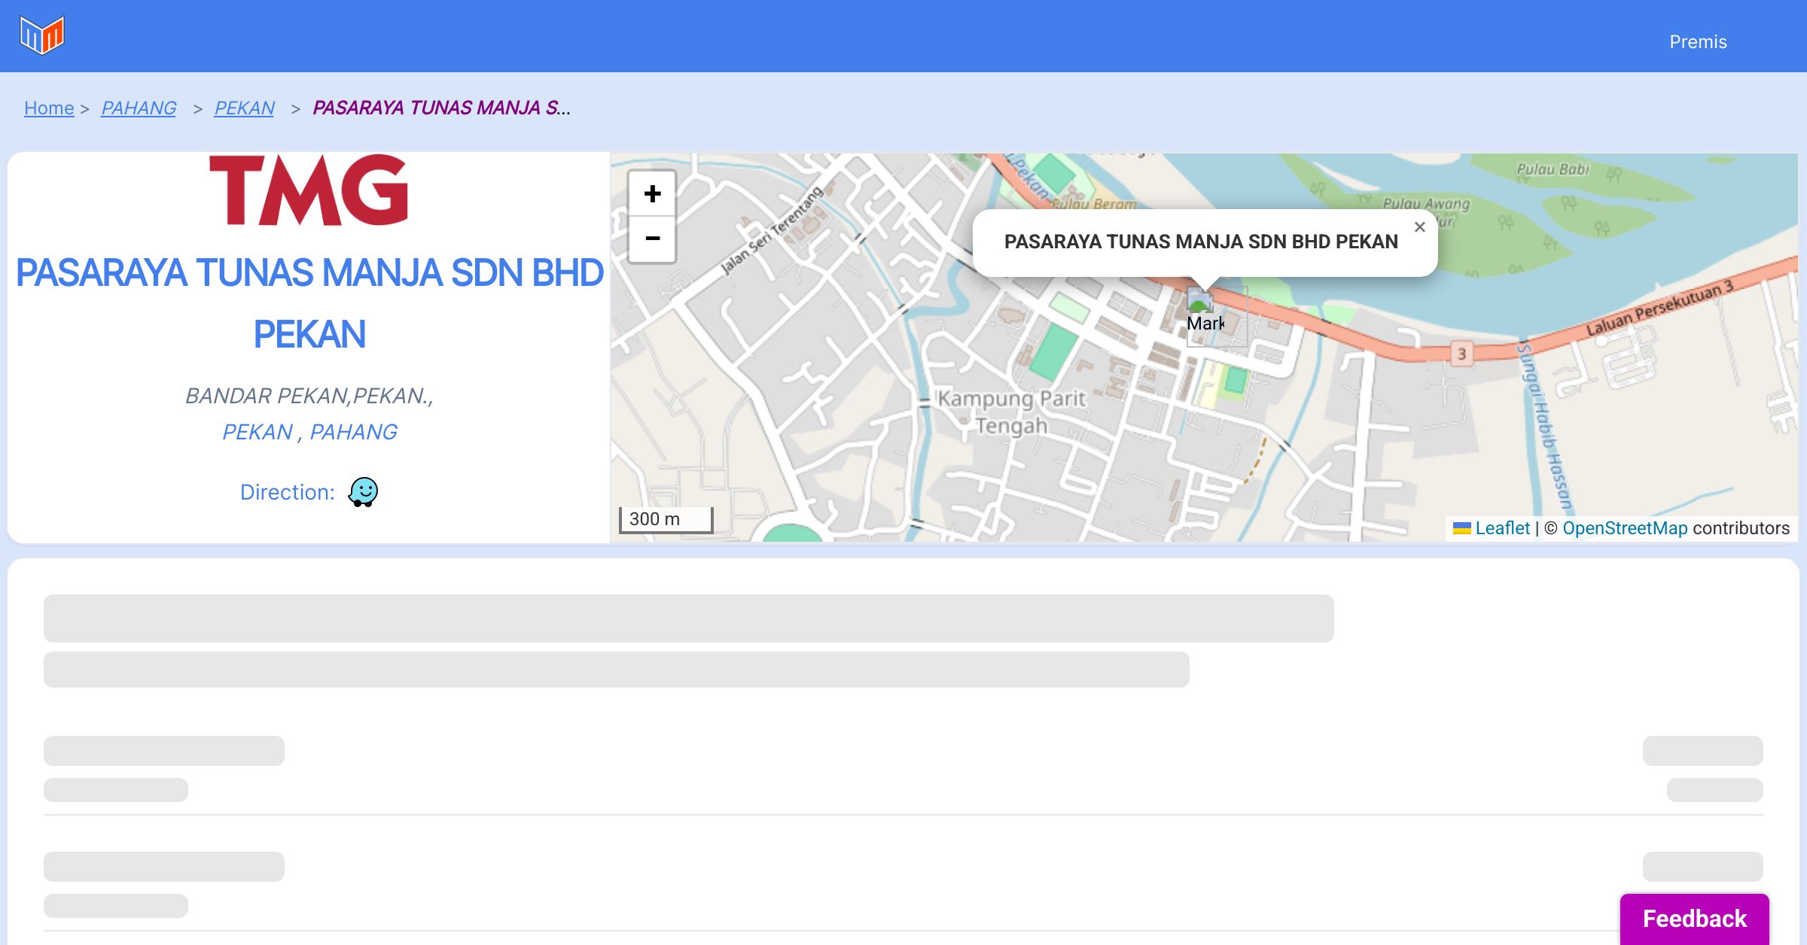Click the site logo icon in header
This screenshot has height=945, width=1807.
(42, 35)
